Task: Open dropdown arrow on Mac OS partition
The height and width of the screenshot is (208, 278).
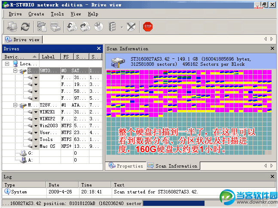Action: click(36, 147)
